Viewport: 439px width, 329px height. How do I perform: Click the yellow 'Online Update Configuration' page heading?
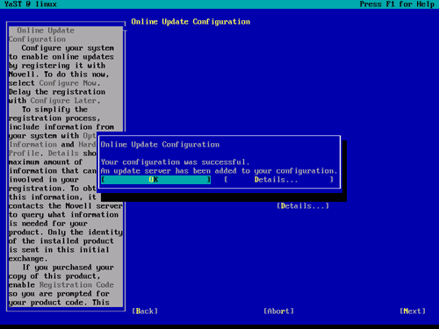click(191, 22)
